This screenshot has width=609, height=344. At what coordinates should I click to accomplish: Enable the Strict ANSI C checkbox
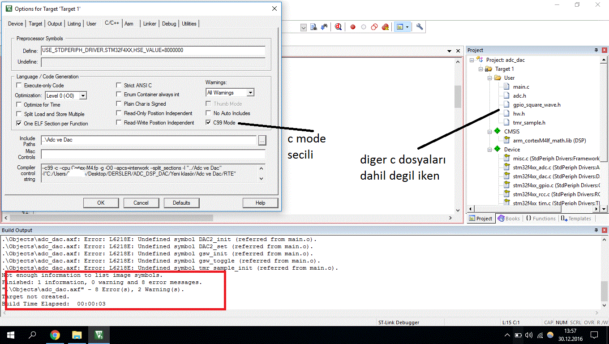(x=119, y=85)
